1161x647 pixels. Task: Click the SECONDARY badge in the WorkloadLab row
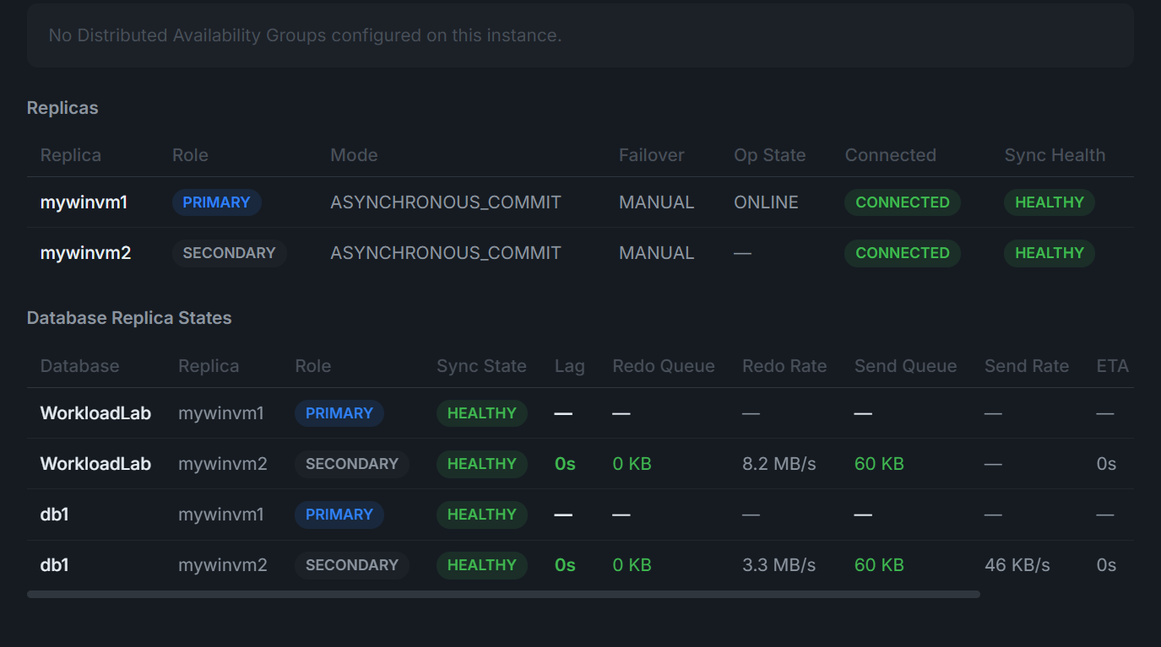(x=352, y=464)
